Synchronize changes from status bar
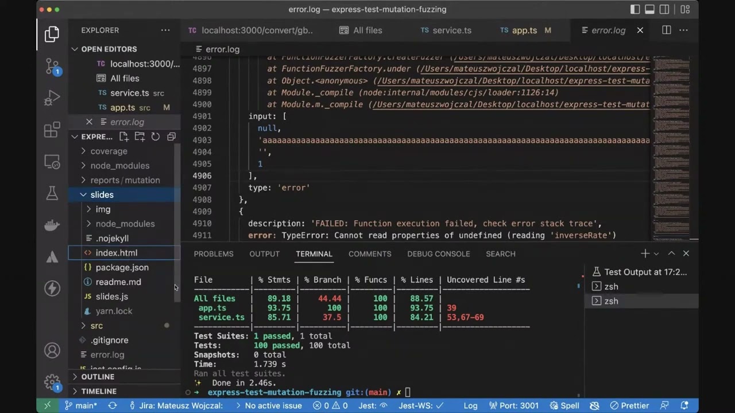The height and width of the screenshot is (413, 735). click(113, 406)
